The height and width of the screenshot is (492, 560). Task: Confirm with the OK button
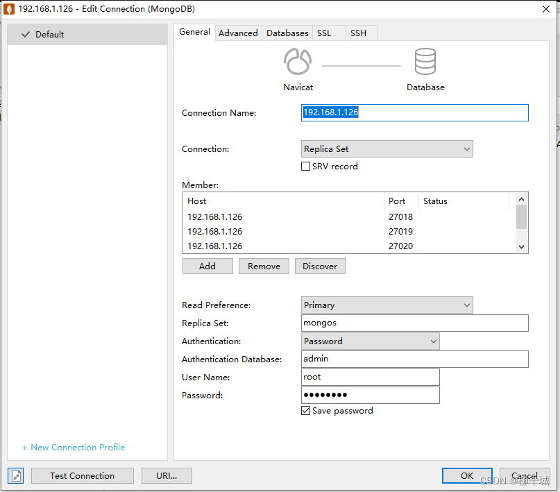[467, 475]
